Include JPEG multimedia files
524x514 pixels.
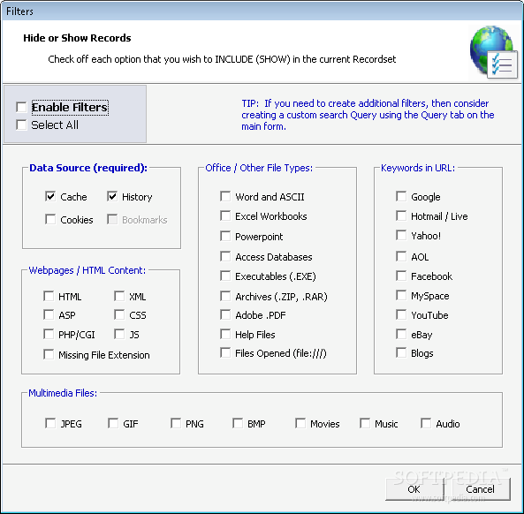pyautogui.click(x=50, y=423)
